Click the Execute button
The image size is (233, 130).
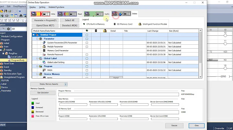(x=174, y=125)
